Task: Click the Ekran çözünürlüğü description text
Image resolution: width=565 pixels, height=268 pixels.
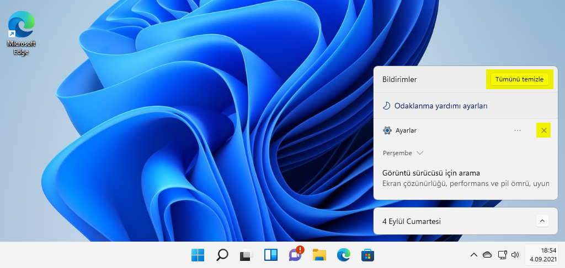Action: [466, 184]
